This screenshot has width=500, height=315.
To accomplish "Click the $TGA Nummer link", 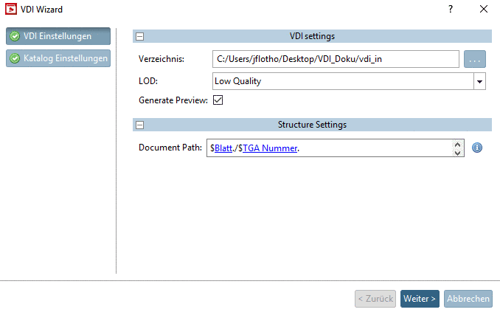I will [x=268, y=148].
